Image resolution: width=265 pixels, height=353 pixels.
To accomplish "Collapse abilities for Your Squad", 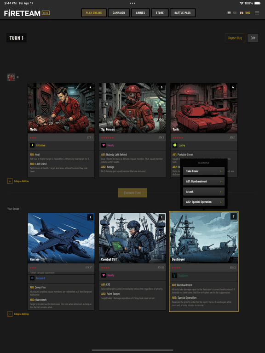I will pos(18,314).
